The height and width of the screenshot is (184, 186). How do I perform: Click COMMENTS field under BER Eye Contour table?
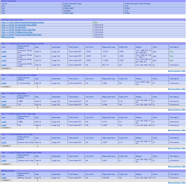pos(93,180)
